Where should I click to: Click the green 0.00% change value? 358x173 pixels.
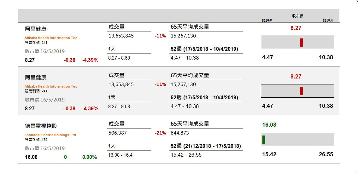(90, 157)
